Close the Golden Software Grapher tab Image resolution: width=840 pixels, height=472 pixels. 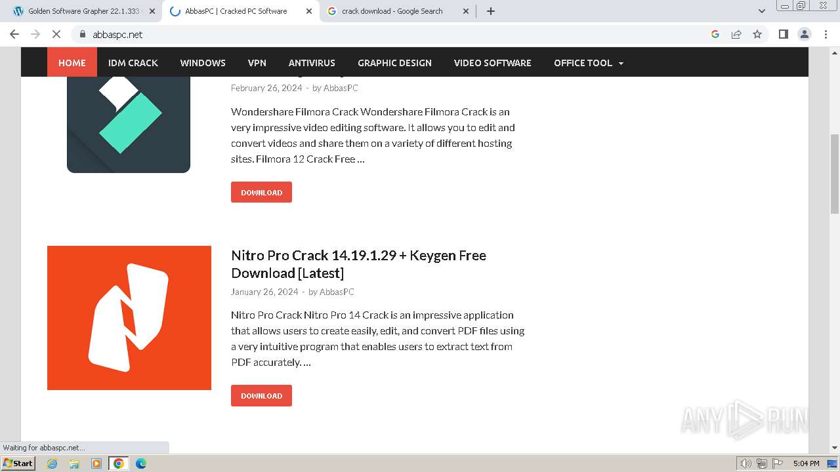click(x=152, y=11)
